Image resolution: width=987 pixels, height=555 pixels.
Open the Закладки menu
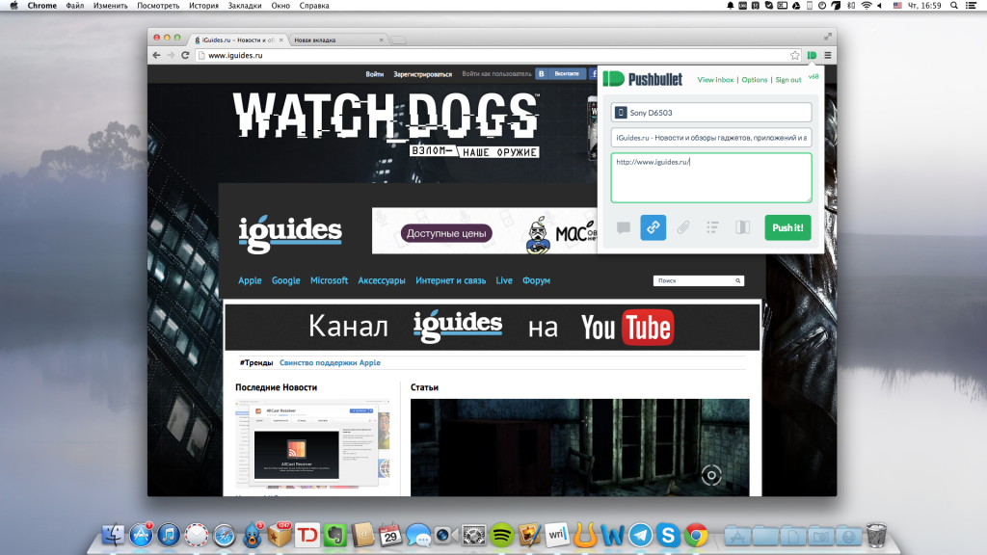click(x=245, y=6)
